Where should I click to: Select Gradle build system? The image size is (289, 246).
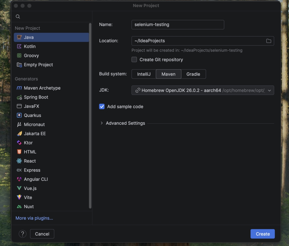[193, 74]
